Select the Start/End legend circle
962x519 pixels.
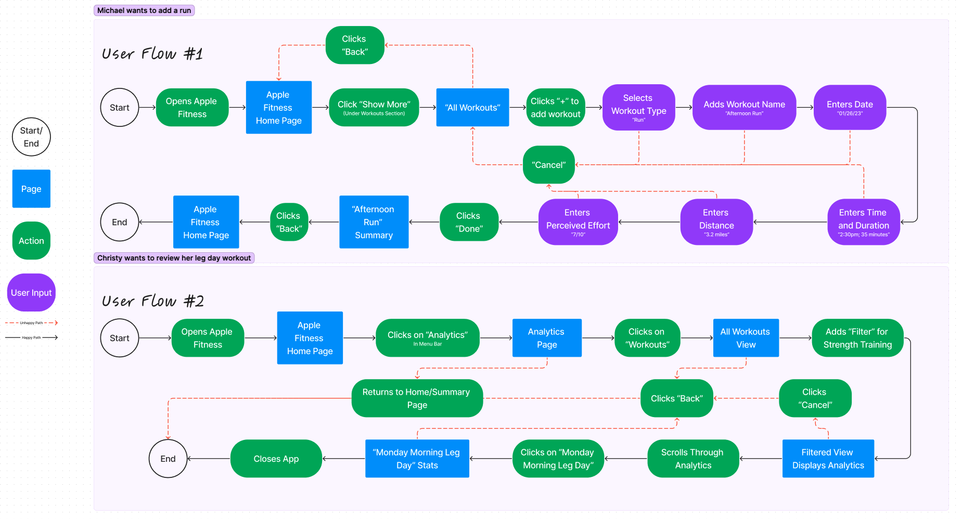tap(31, 137)
